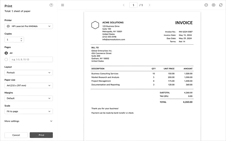Screen dimensions: 226x141
Task: Click the Cancel button
Action: point(16,135)
